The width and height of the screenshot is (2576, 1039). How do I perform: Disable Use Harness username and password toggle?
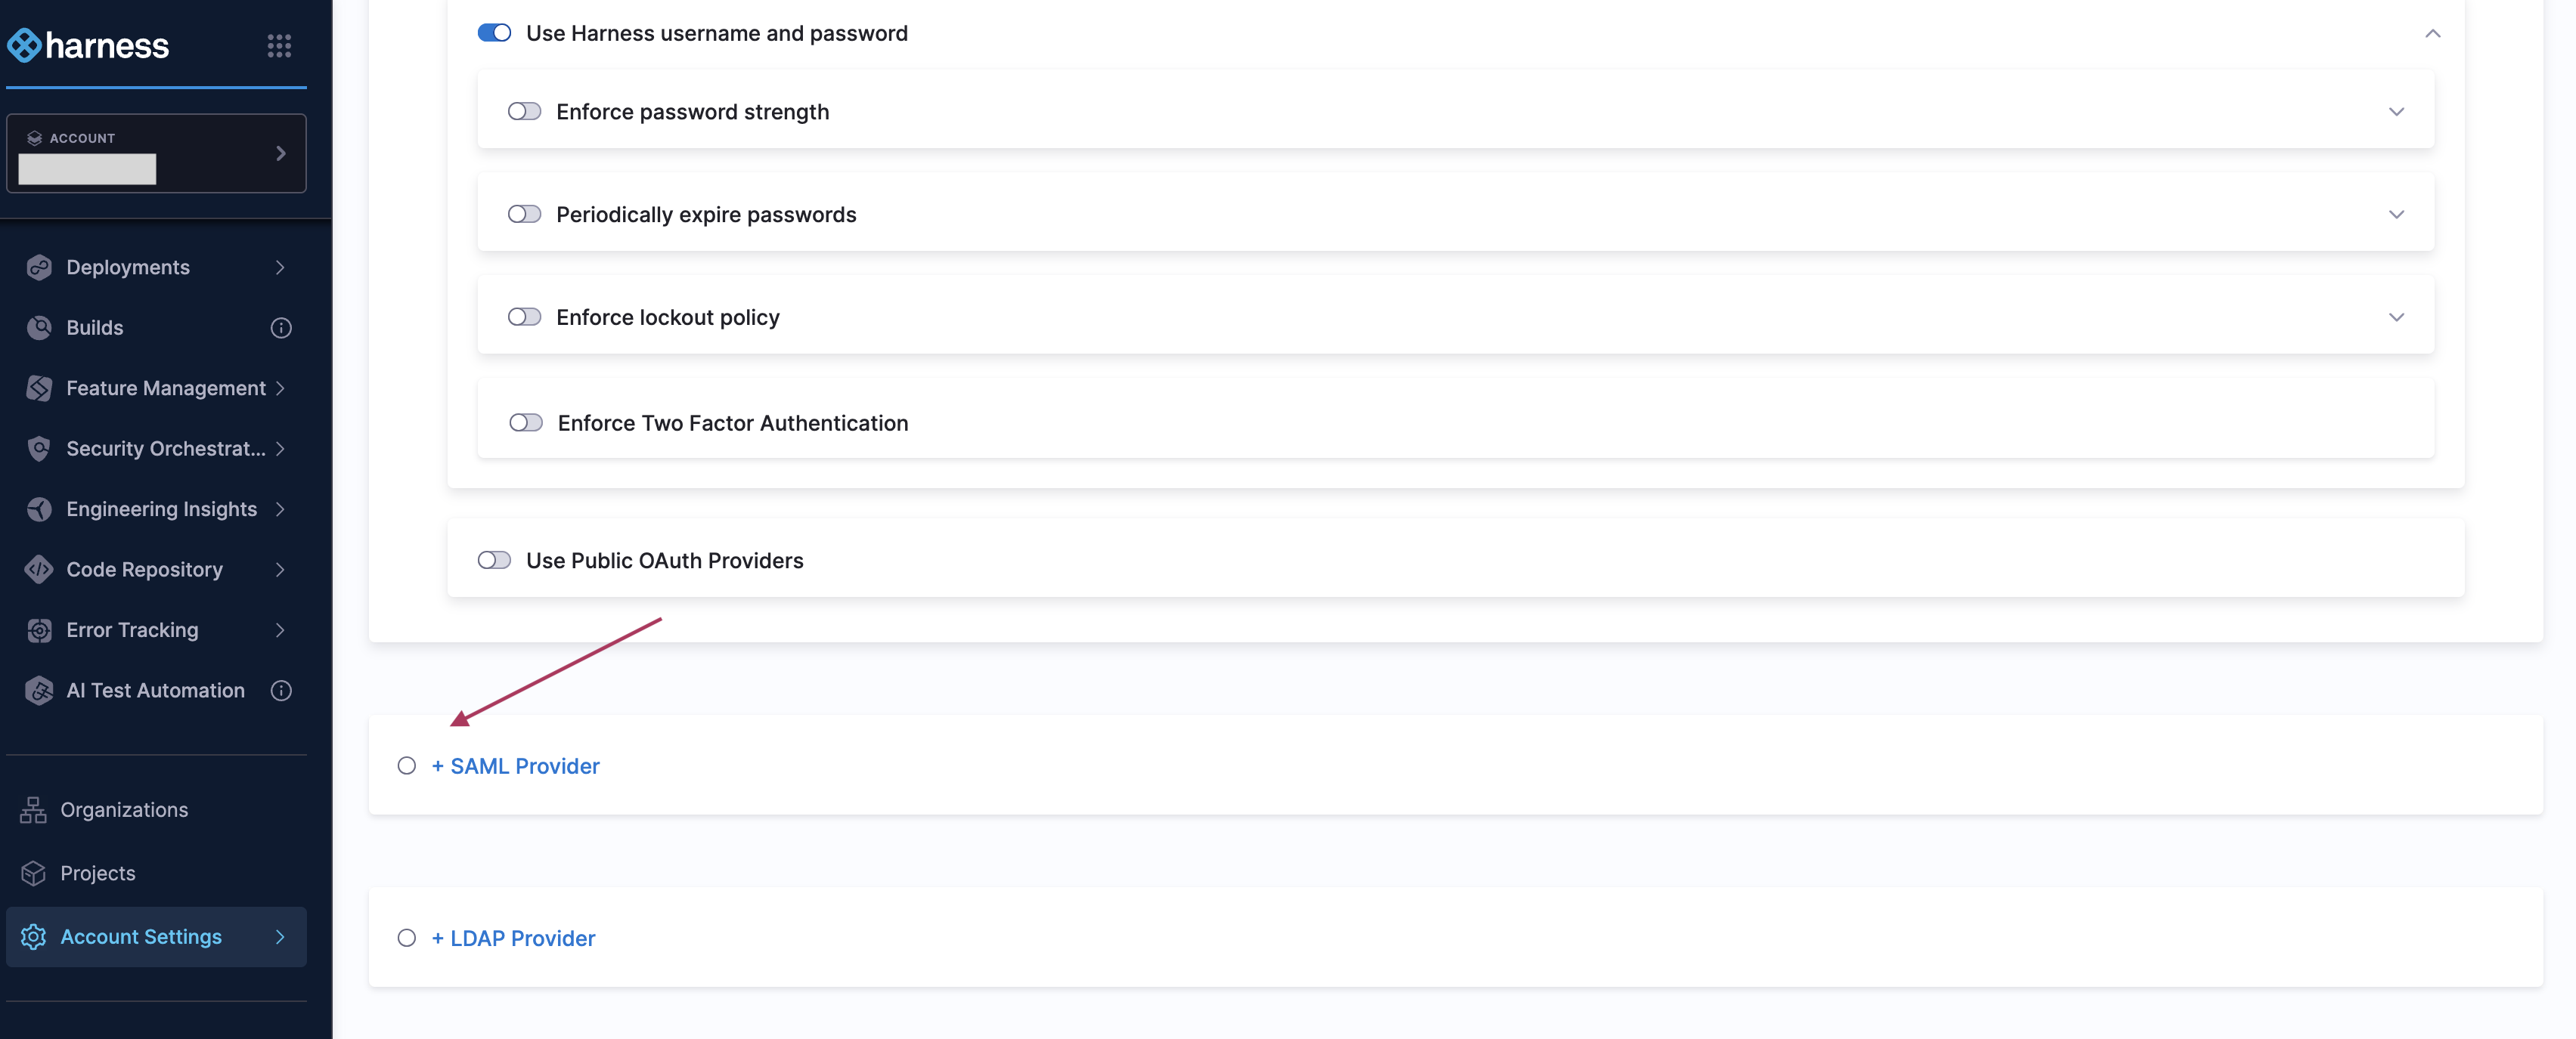(494, 33)
